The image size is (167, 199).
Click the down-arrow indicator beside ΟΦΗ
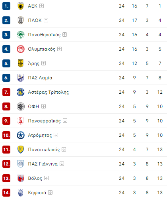pyautogui.click(x=43, y=106)
